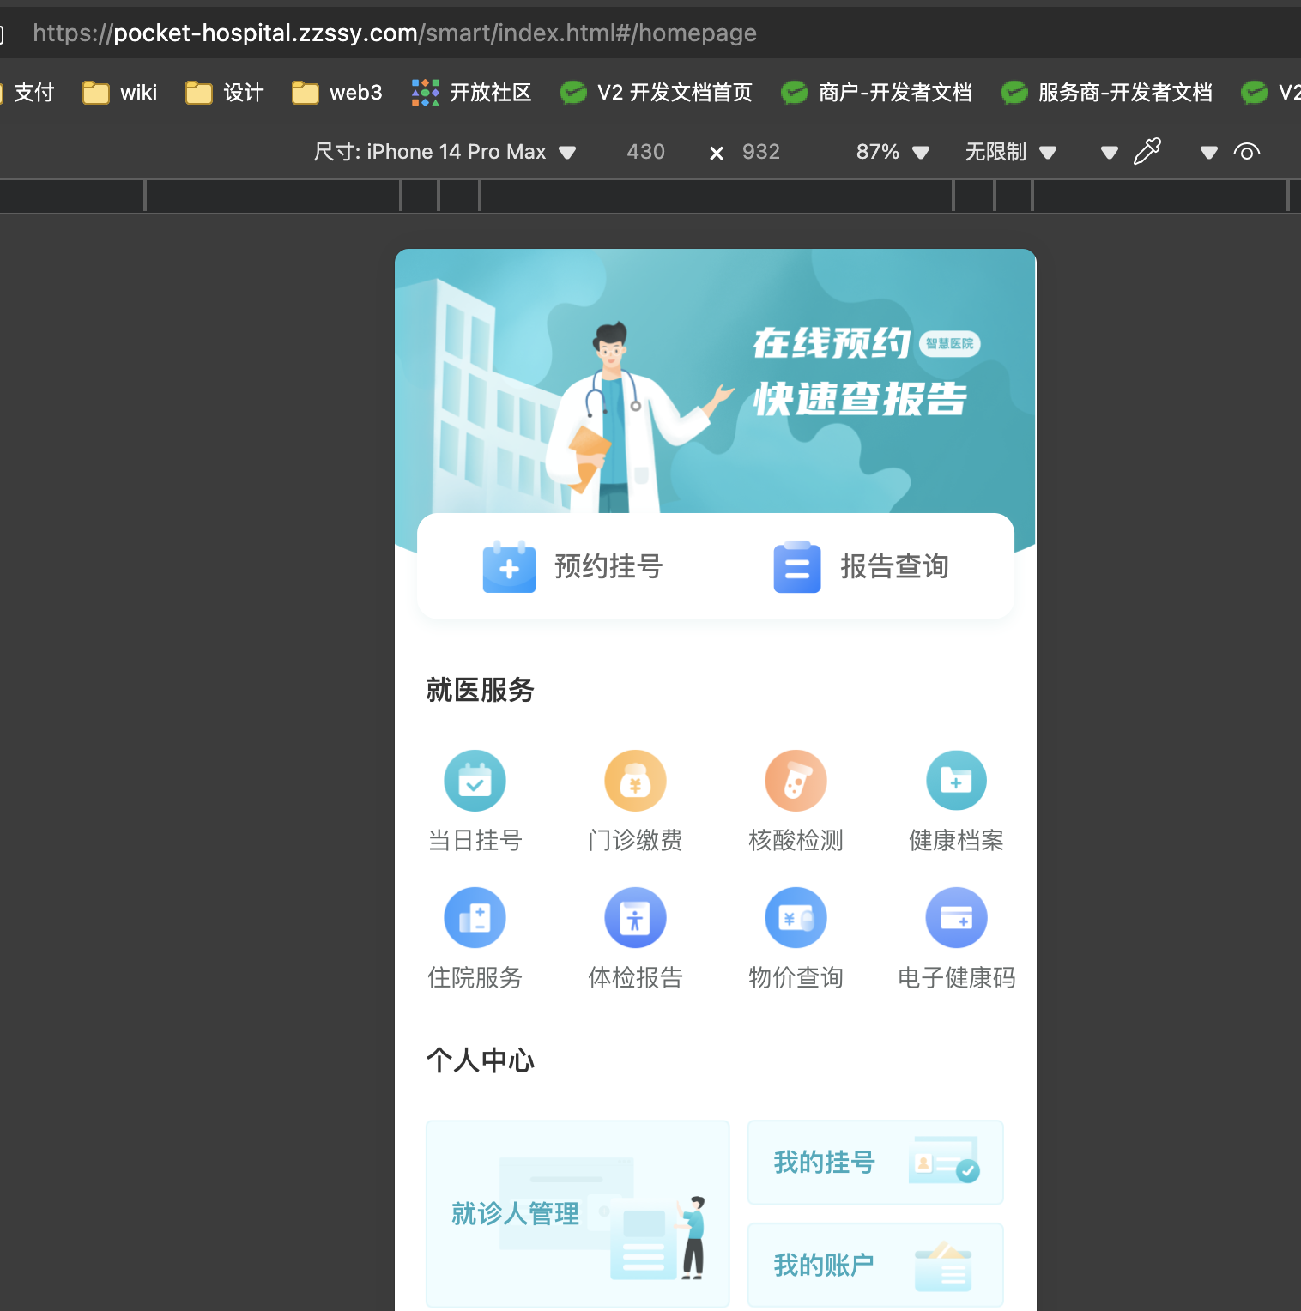Open the 设计 bookmark folder
The width and height of the screenshot is (1301, 1311).
tap(225, 92)
